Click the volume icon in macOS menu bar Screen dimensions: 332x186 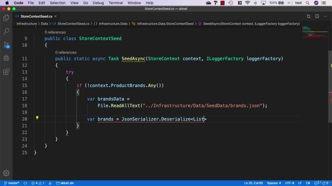[x=290, y=3]
